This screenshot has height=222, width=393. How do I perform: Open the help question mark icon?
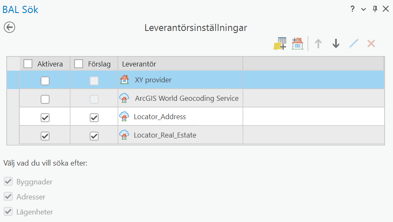353,9
